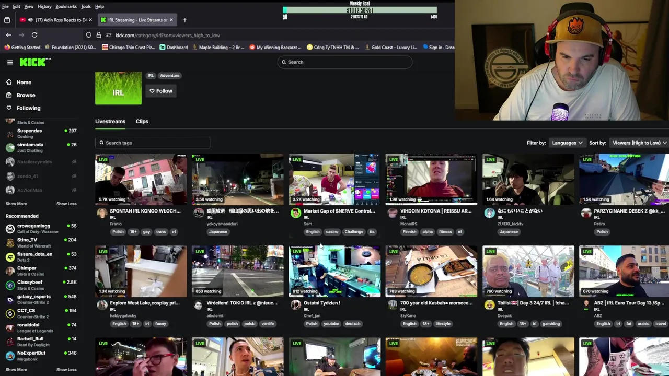Open 700 year old Kasbah stream thumbnail
The image size is (669, 376).
[431, 271]
